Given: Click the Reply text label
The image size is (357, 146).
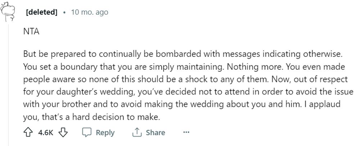Looking at the screenshot, I should [105, 133].
